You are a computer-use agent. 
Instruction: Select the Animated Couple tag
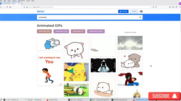(x=96, y=31)
